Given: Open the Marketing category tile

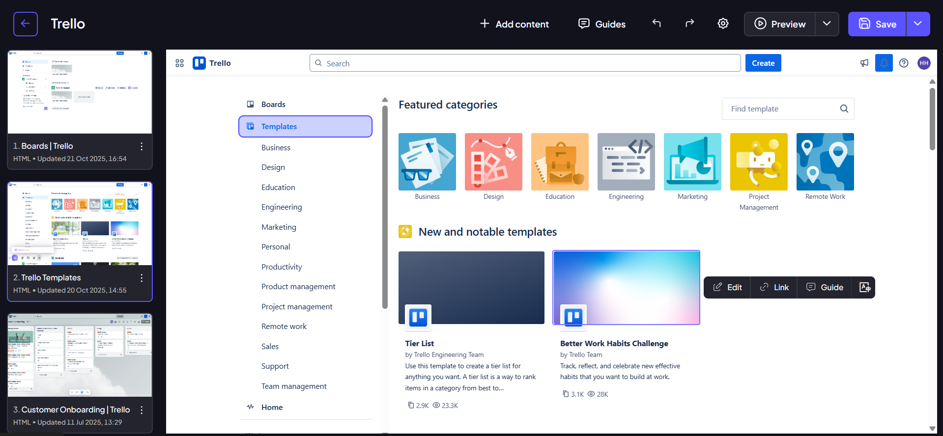Looking at the screenshot, I should tap(692, 162).
